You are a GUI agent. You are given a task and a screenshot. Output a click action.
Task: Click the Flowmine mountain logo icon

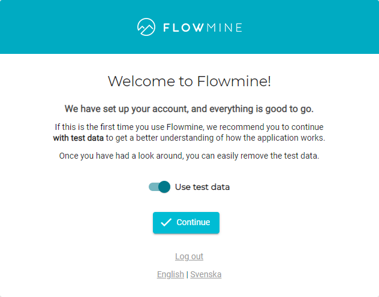[146, 27]
